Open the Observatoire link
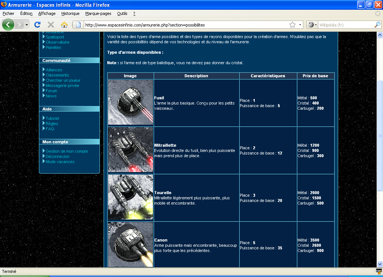This screenshot has width=383, height=277. click(x=58, y=42)
